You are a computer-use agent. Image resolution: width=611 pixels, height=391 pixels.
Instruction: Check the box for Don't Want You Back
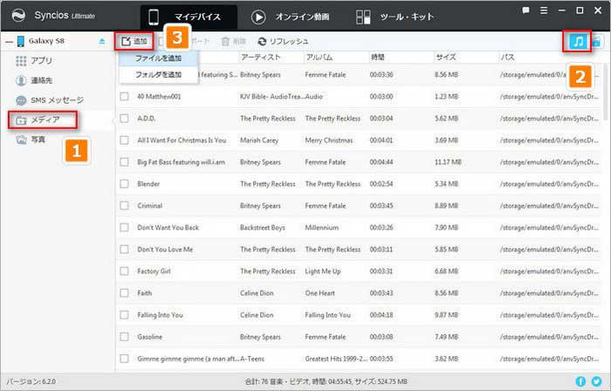124,228
